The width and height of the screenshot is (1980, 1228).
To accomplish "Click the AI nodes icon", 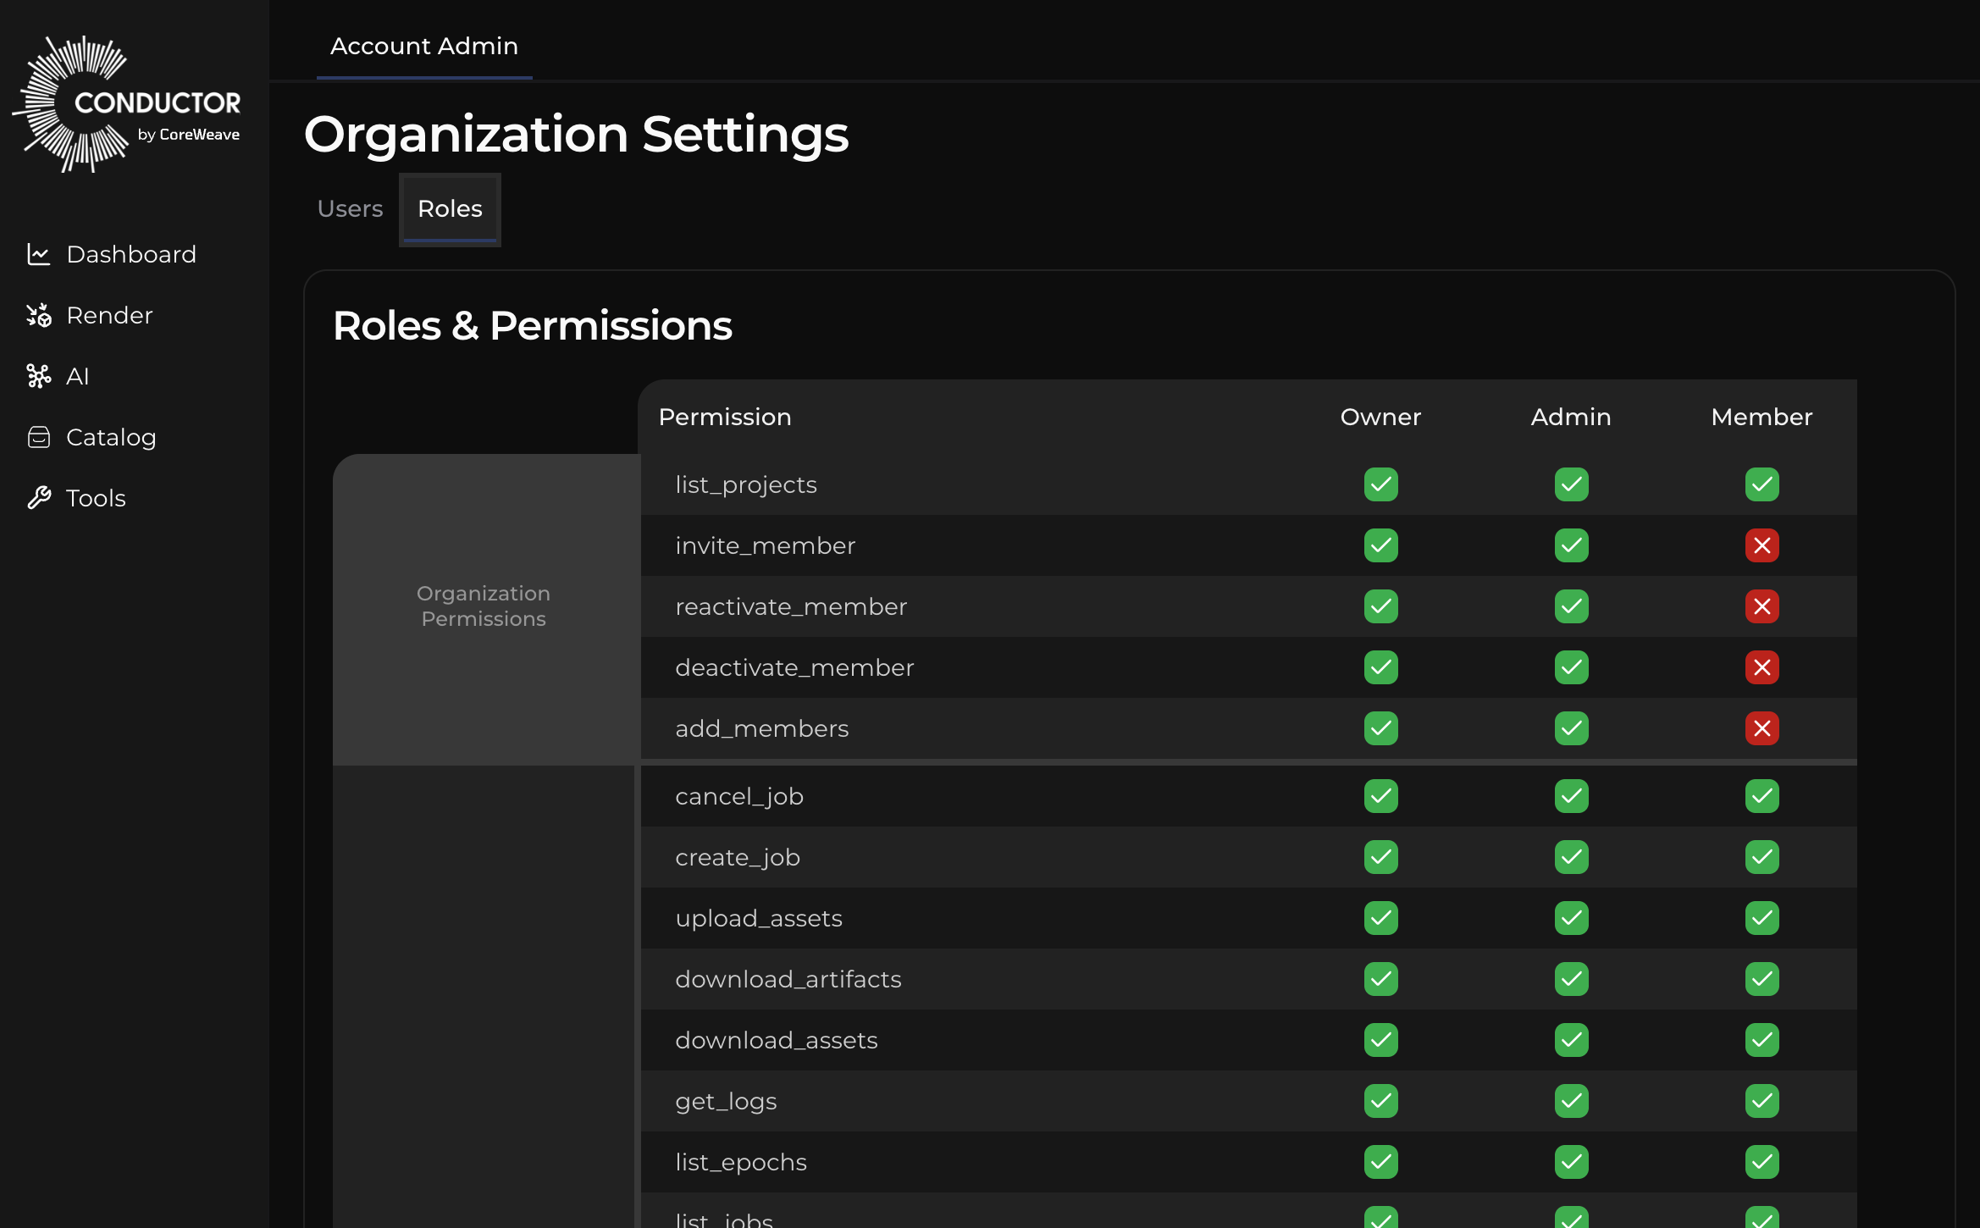I will tap(38, 376).
